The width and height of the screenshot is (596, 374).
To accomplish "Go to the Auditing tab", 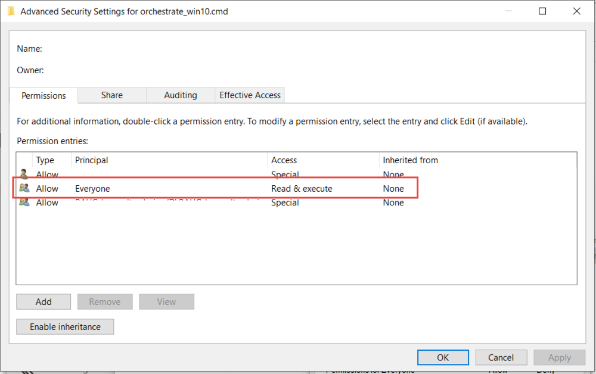I will (180, 95).
